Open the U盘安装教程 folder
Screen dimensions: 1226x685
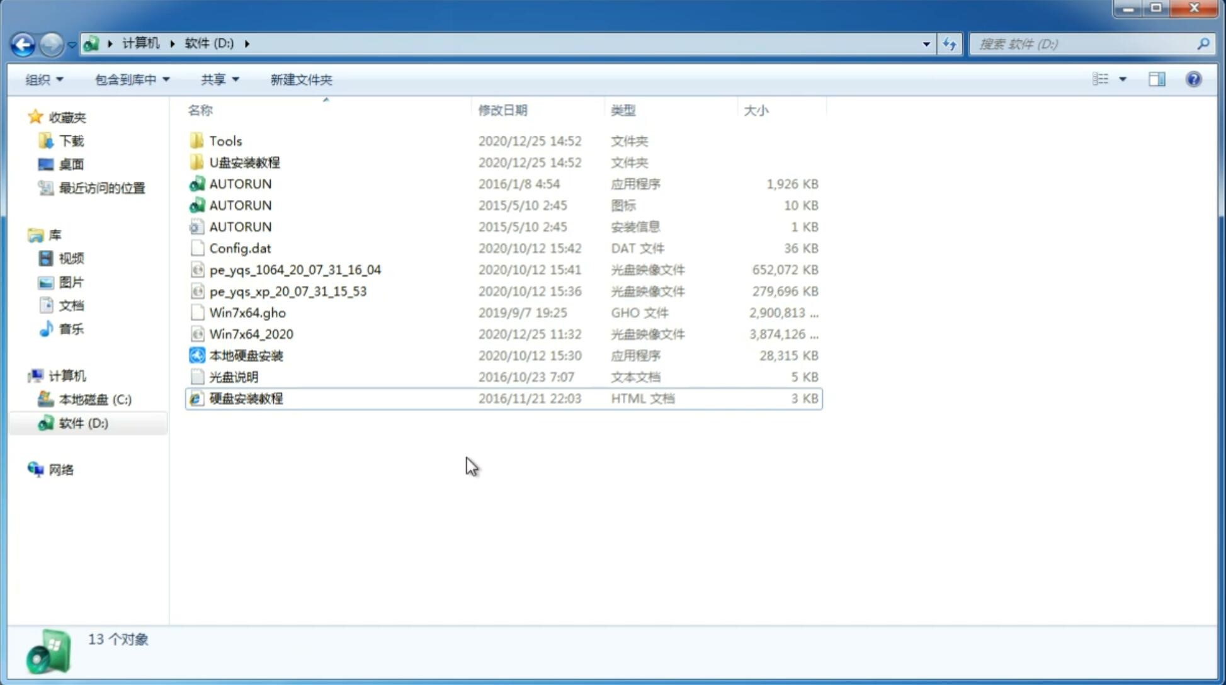(x=243, y=162)
